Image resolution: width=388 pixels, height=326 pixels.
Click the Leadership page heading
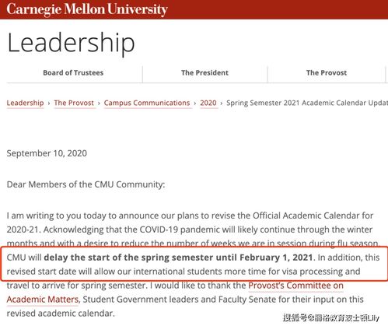pos(71,43)
